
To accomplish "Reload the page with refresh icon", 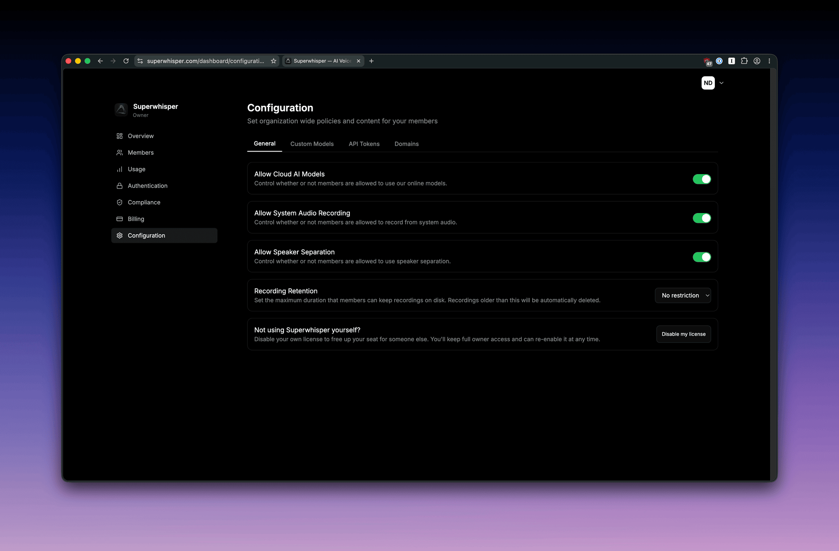I will (126, 61).
